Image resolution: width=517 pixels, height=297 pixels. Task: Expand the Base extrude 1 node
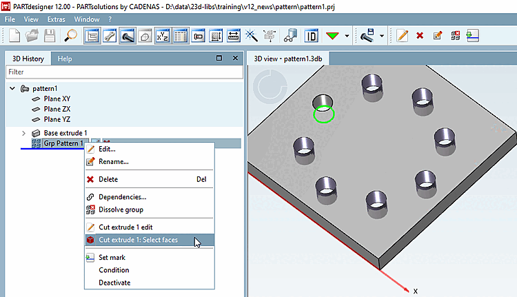pyautogui.click(x=23, y=133)
